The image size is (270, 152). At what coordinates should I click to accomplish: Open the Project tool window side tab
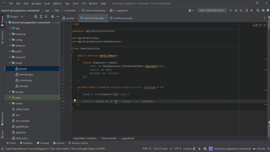pyautogui.click(x=2, y=21)
